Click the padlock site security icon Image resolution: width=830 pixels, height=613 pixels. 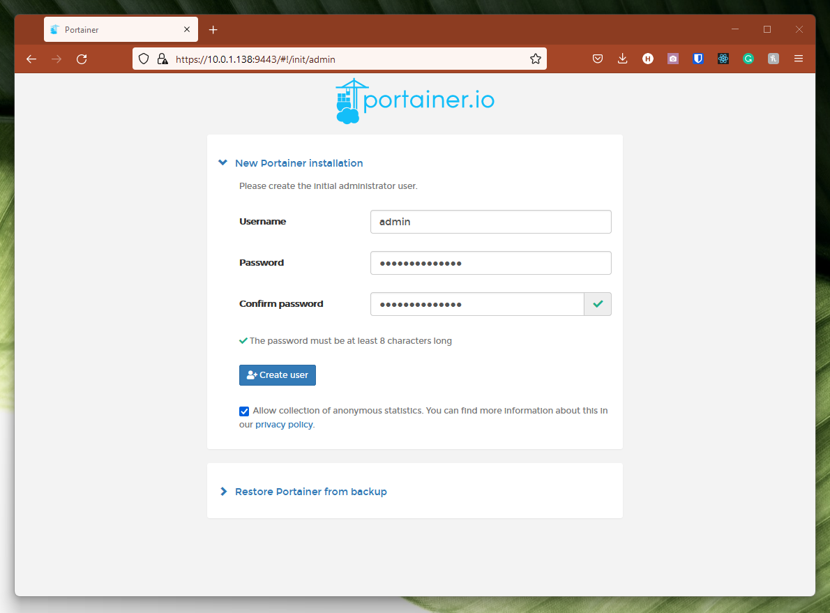click(163, 59)
